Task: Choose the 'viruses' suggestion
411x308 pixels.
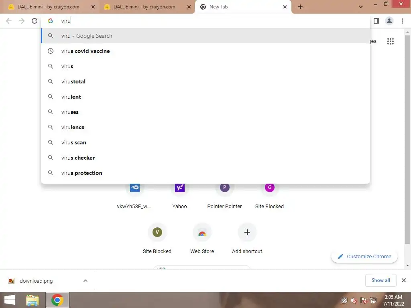Action: pyautogui.click(x=205, y=112)
